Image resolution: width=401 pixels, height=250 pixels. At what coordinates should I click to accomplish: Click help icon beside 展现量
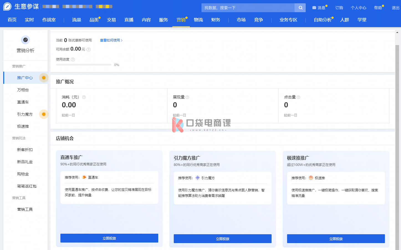[187, 97]
